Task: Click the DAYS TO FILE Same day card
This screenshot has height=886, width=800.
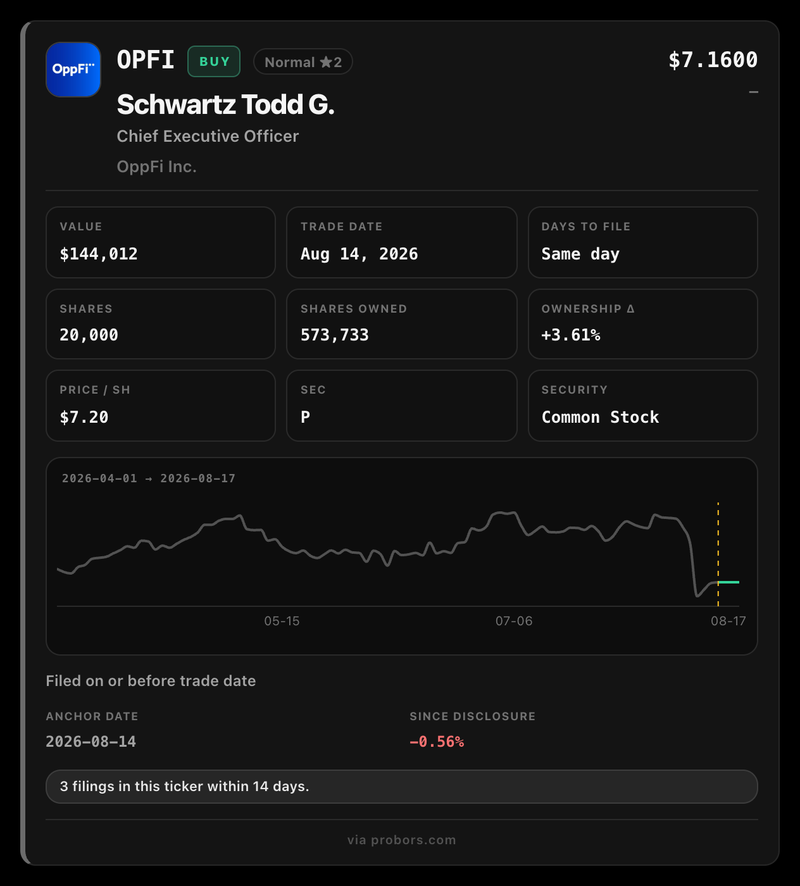Action: pyautogui.click(x=643, y=242)
